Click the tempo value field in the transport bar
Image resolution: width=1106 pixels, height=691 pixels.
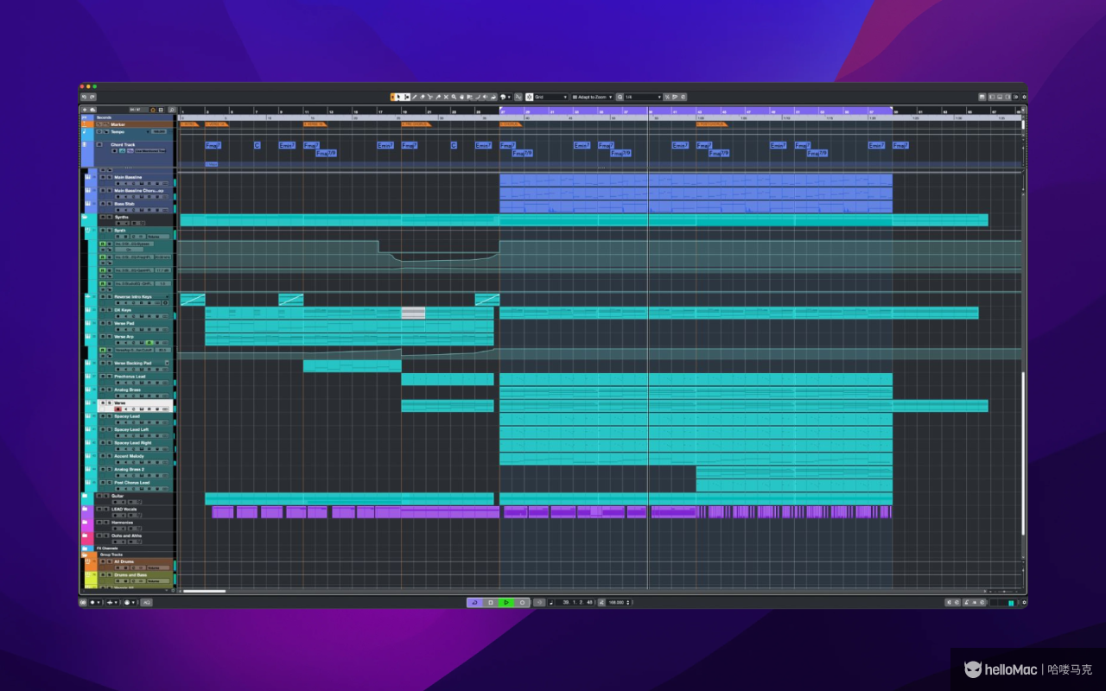(618, 602)
